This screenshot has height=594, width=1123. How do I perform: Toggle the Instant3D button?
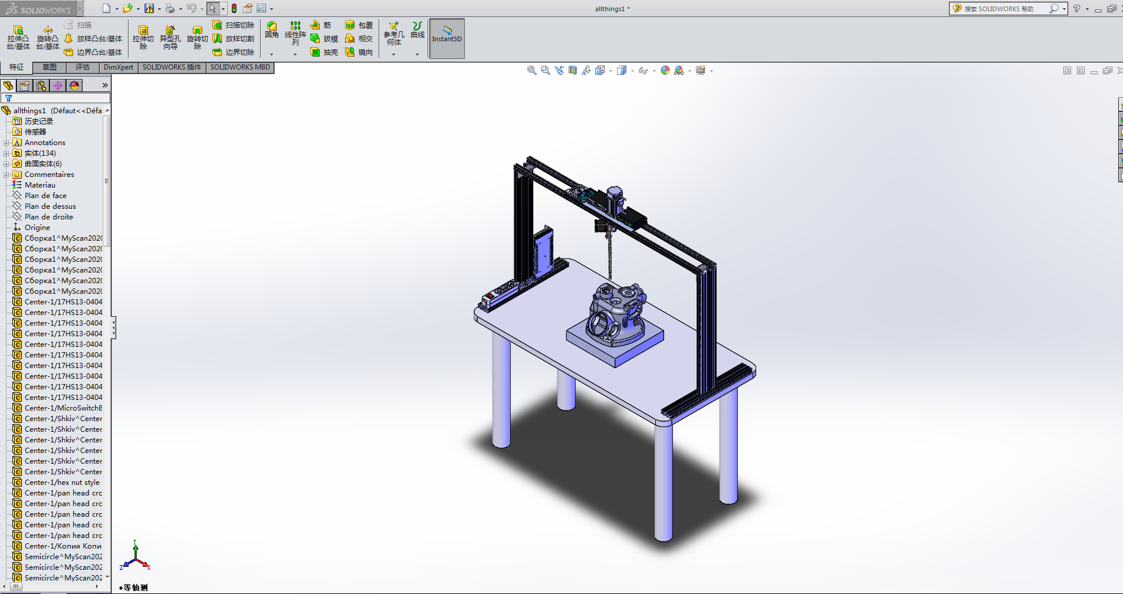pos(446,38)
